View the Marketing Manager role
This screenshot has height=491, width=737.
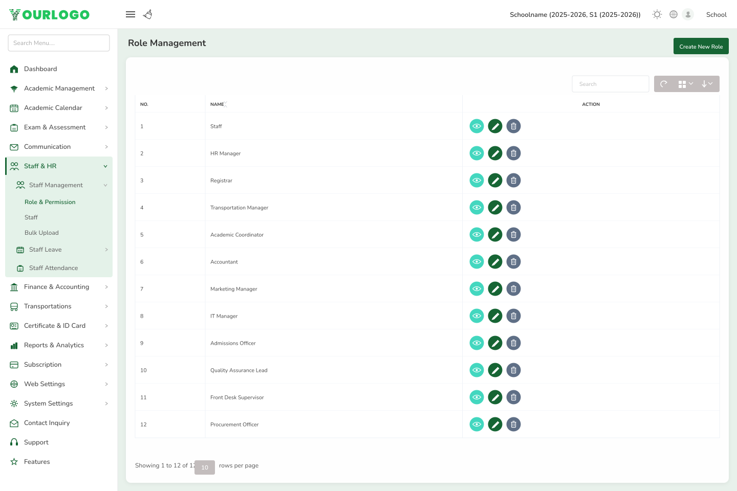point(476,289)
